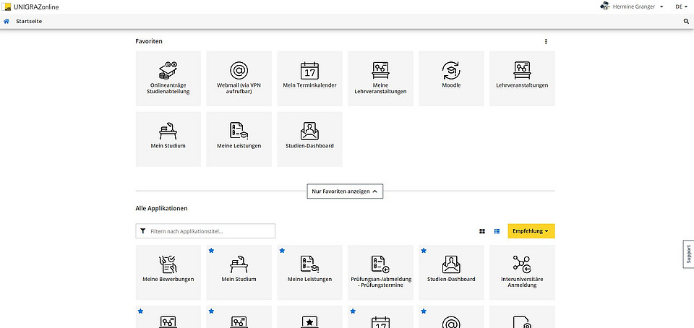Launch the Moodle tile
The image size is (694, 328).
pyautogui.click(x=451, y=79)
